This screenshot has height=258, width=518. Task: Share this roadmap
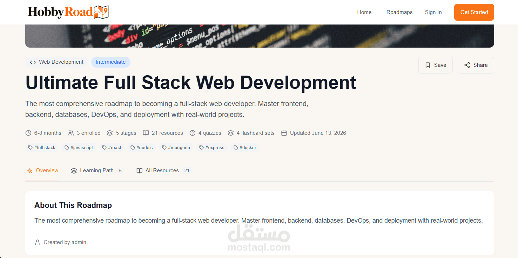[476, 65]
